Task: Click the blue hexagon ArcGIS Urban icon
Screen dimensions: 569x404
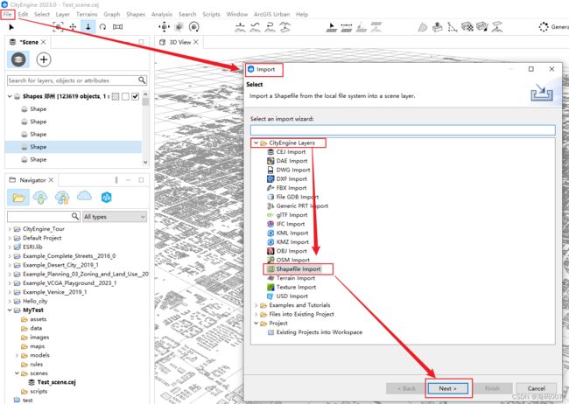Action: point(106,197)
